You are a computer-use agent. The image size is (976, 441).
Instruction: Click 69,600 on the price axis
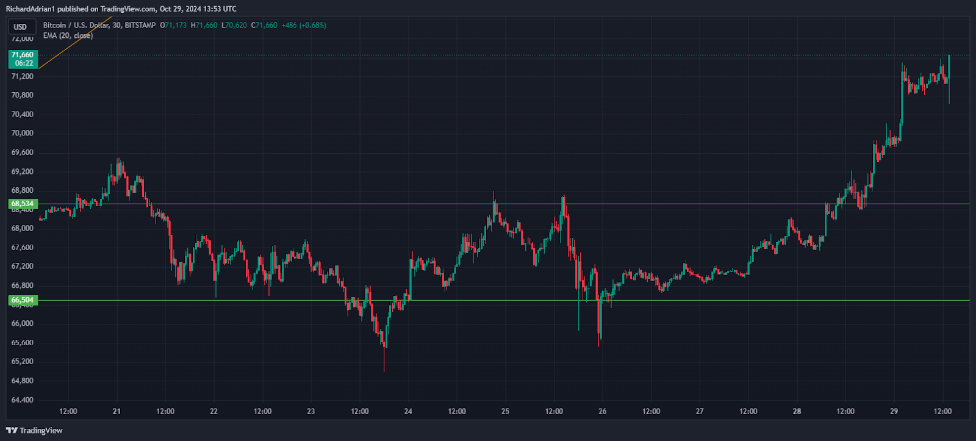click(23, 152)
